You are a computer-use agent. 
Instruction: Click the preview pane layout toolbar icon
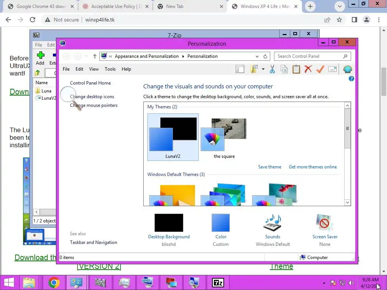(x=240, y=69)
